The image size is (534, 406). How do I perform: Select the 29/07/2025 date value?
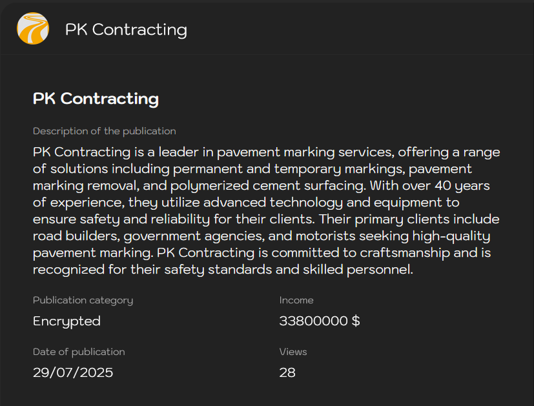pyautogui.click(x=73, y=372)
